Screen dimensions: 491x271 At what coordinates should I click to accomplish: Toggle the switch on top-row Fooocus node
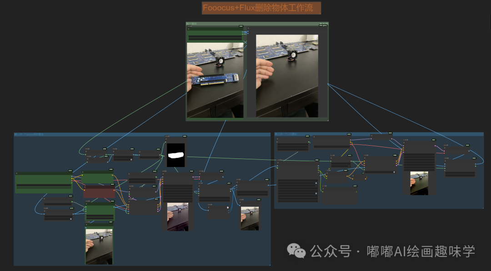coord(131,159)
